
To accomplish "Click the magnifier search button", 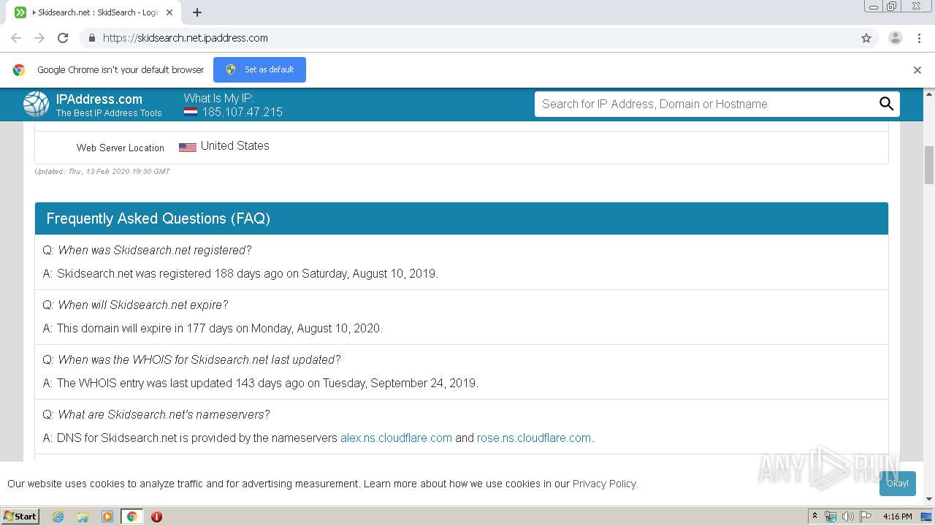I will (887, 104).
